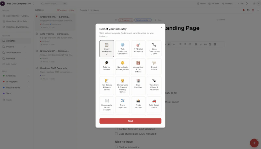Viewport: 261px width, 149px height.
Task: Open the Headless CMS Comparis... note
Action: coord(55,73)
